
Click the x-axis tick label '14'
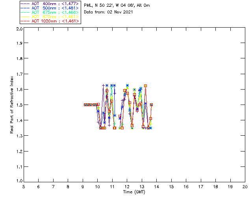157,187
